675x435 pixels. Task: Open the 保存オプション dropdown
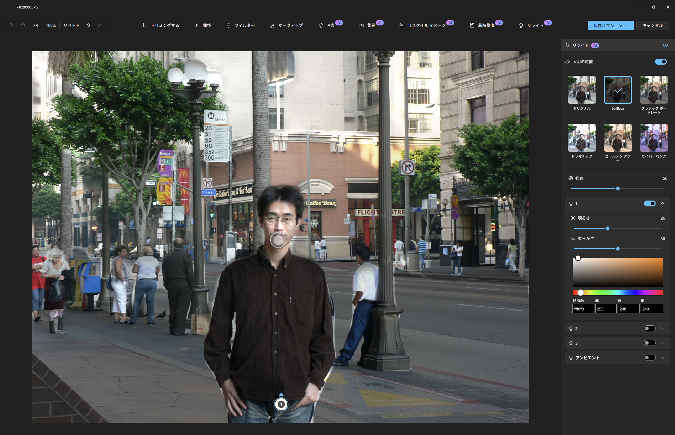click(x=611, y=25)
